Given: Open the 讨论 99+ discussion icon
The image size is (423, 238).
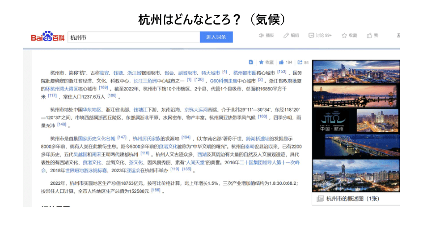Looking at the screenshot, I should 311,35.
